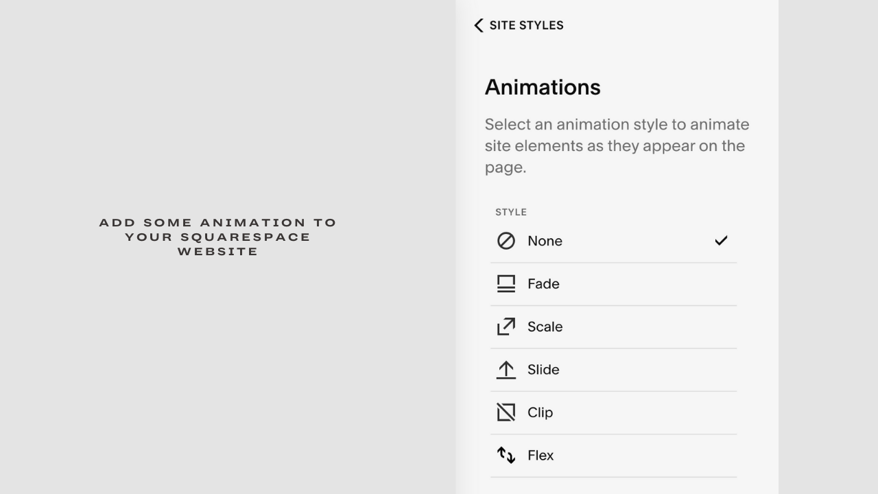The height and width of the screenshot is (494, 878).
Task: Click the Flex animation arrows icon
Action: pos(506,456)
